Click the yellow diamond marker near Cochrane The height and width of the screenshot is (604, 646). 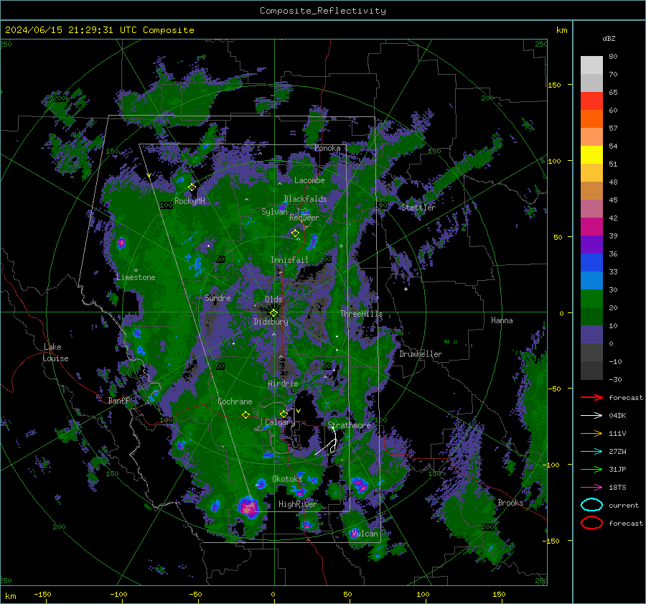click(245, 415)
